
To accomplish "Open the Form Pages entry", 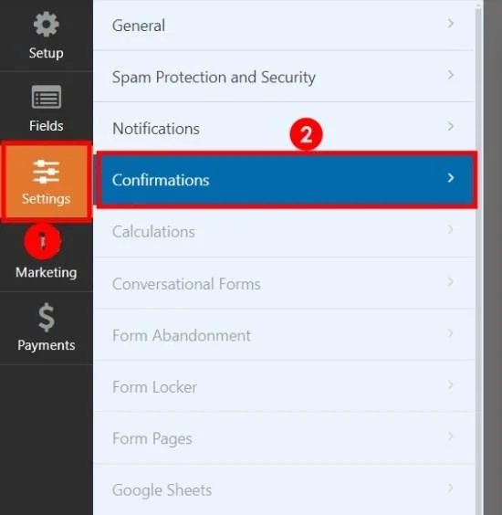I will [284, 438].
